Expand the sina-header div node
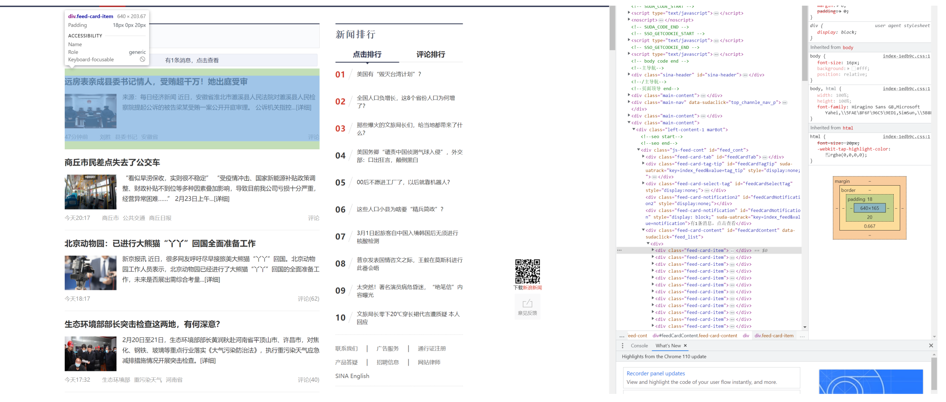946x402 pixels. [629, 75]
